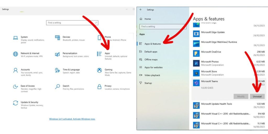
Task: Click the Find a setting box in Apps sidebar
Action: coord(163,26)
